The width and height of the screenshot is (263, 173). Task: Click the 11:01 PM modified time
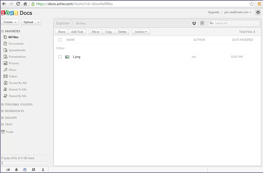coord(237,57)
